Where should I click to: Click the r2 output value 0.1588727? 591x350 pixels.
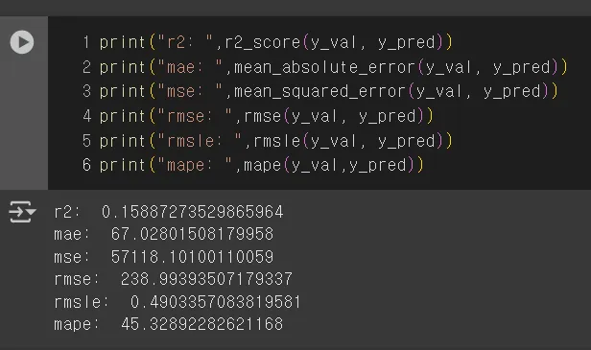click(x=192, y=212)
